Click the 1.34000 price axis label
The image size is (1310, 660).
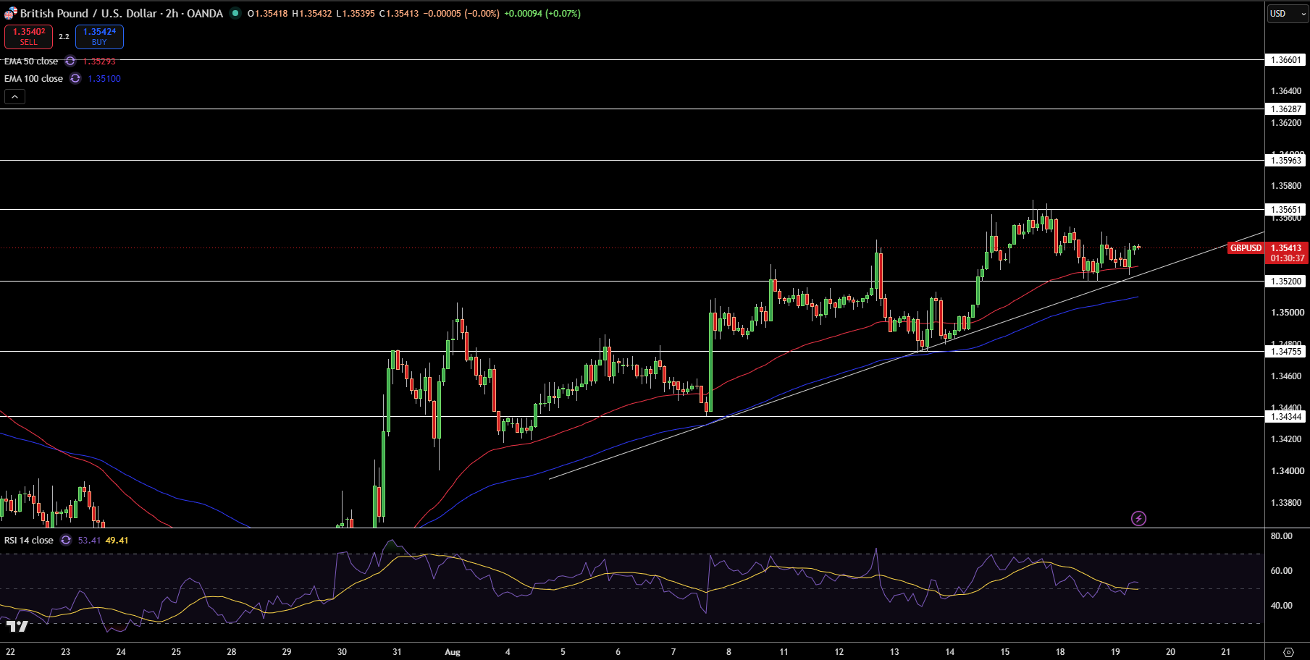[x=1286, y=471]
